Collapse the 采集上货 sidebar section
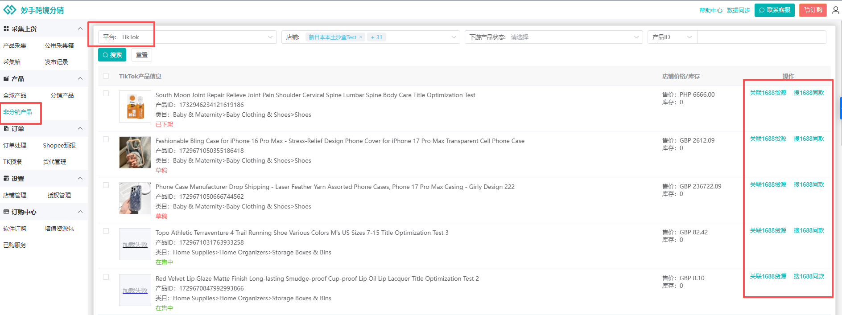842x315 pixels. (x=80, y=29)
